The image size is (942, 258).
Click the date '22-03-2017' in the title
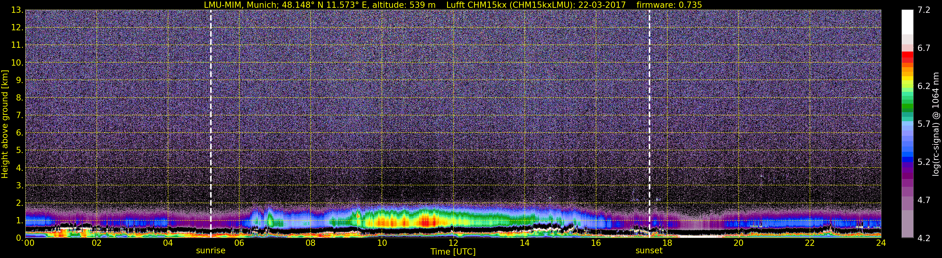pyautogui.click(x=602, y=5)
